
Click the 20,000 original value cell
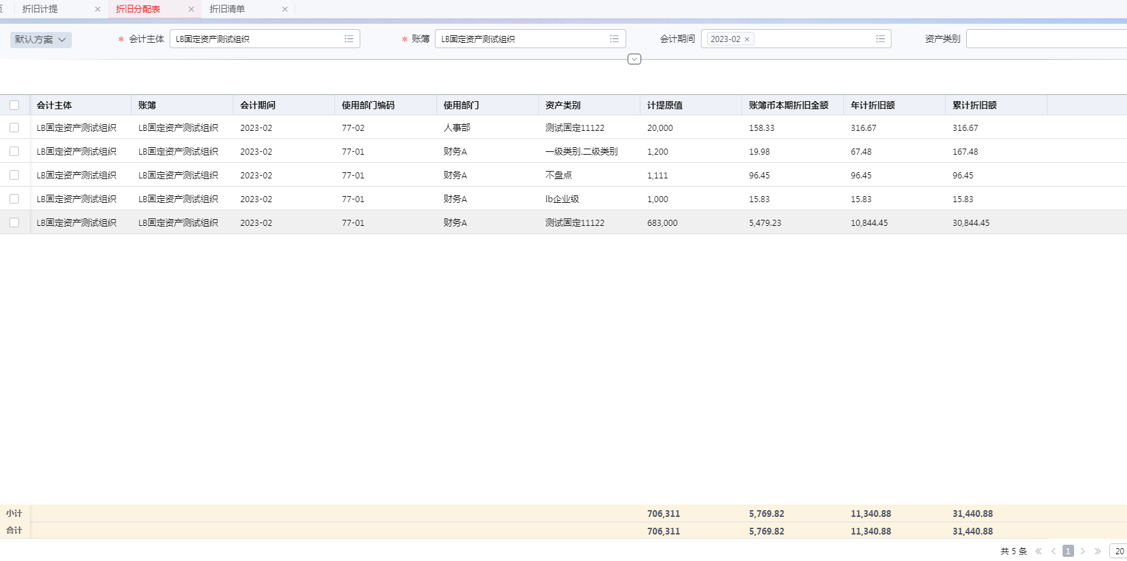coord(660,128)
